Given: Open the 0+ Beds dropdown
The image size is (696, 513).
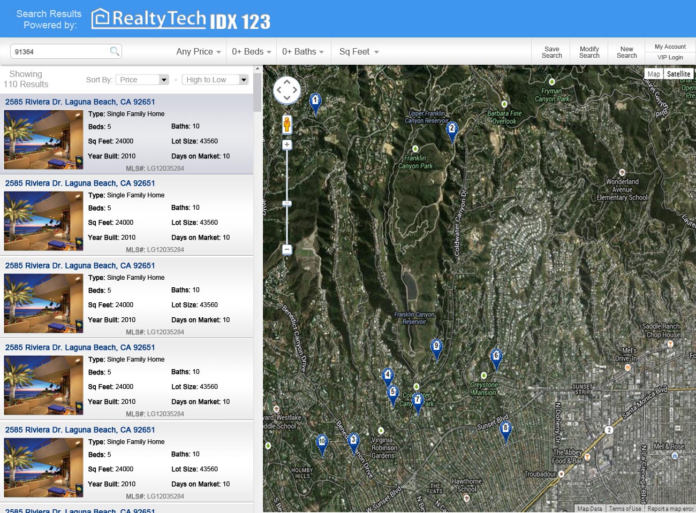Looking at the screenshot, I should click(252, 52).
